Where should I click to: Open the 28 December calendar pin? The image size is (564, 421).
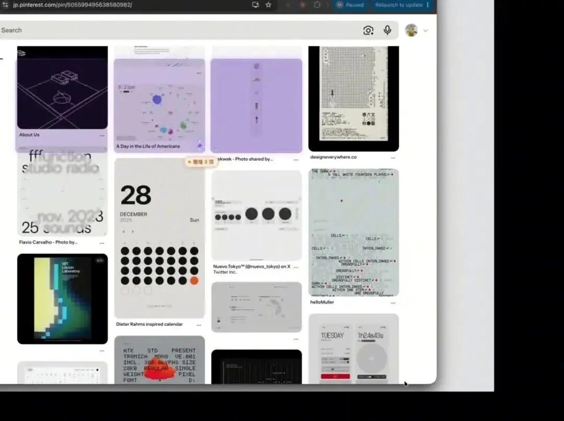coord(159,239)
